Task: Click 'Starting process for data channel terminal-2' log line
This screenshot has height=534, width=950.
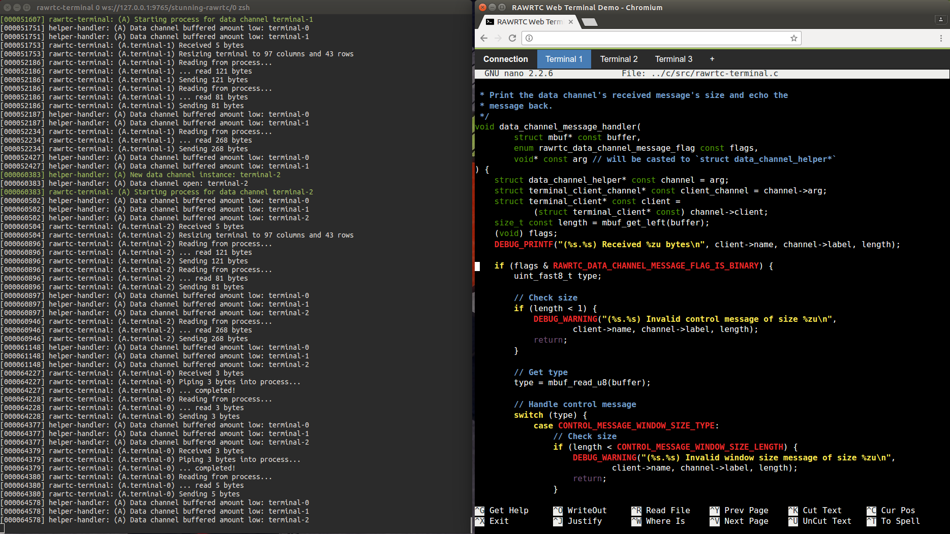Action: 157,192
